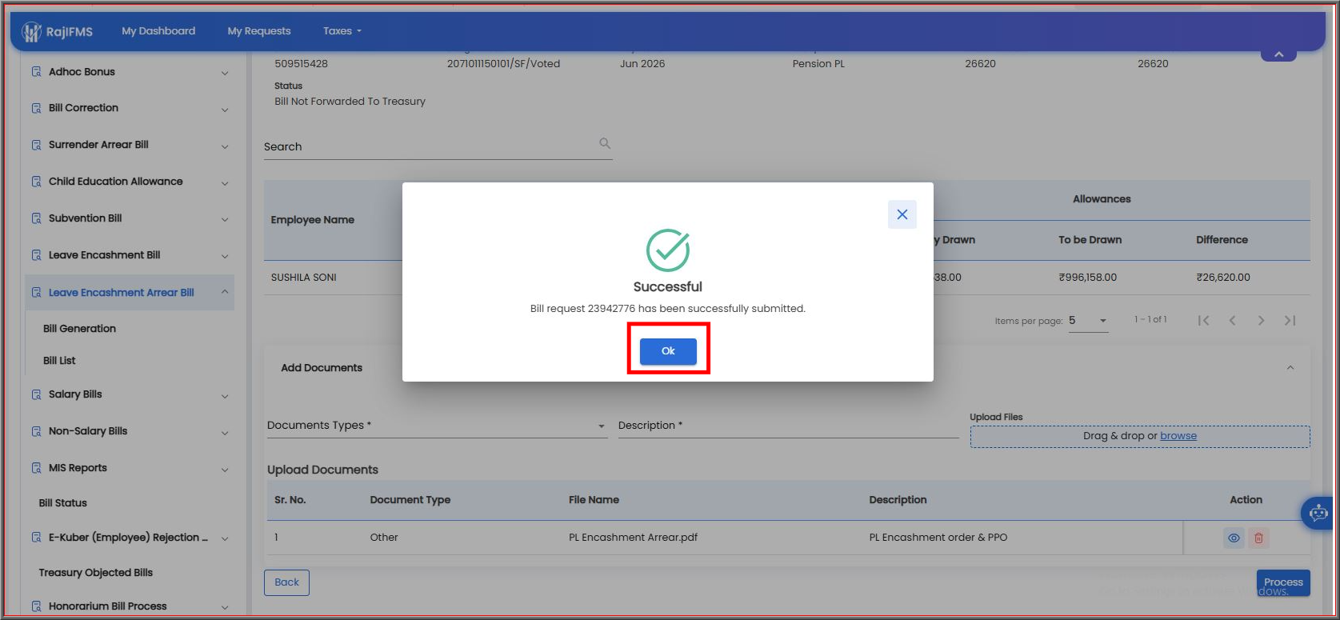Expand the Leave Encashment Bill menu
This screenshot has width=1340, height=620.
tap(225, 256)
